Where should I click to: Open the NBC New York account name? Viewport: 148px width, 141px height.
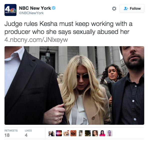pos(35,8)
